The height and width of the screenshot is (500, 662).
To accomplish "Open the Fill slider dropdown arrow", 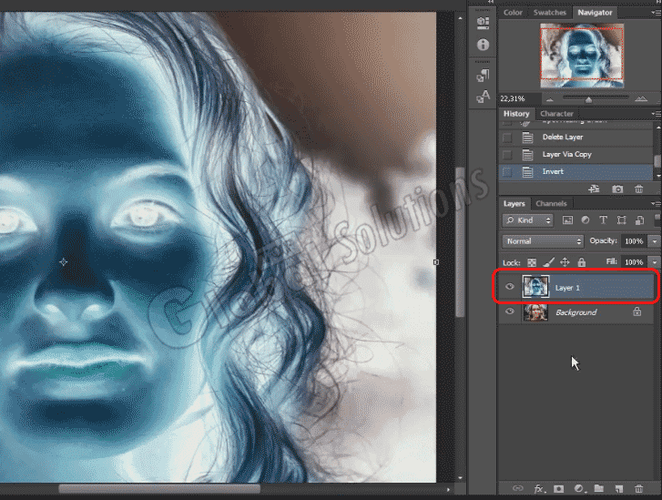I will 655,262.
